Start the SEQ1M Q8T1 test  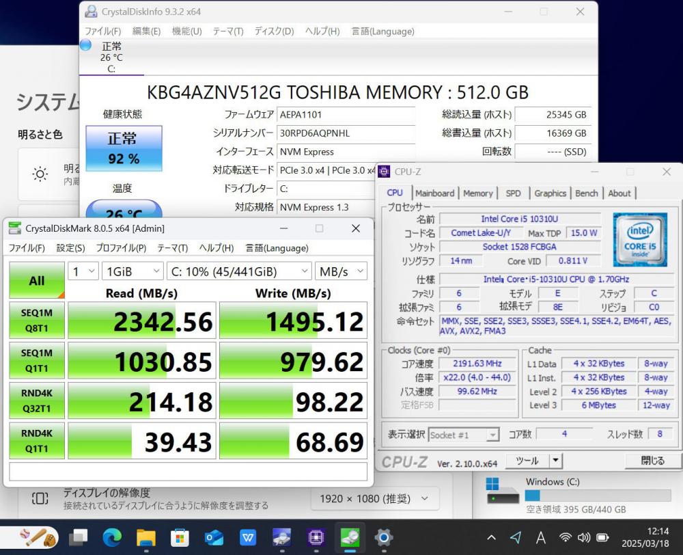[37, 321]
